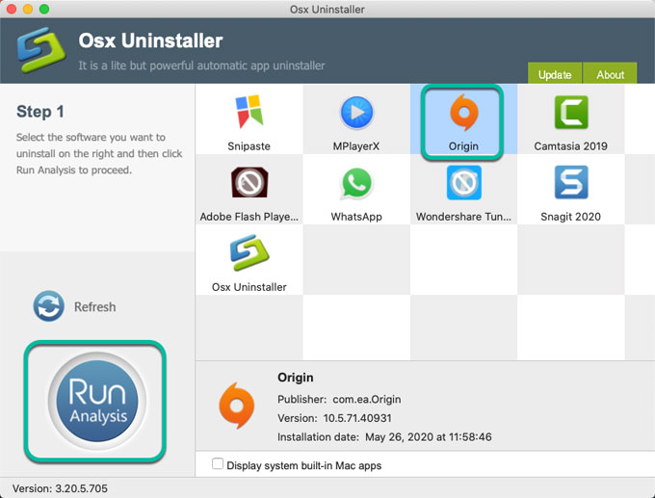Click the Version: 3.20.5.705 status text
The image size is (655, 498).
click(x=60, y=488)
